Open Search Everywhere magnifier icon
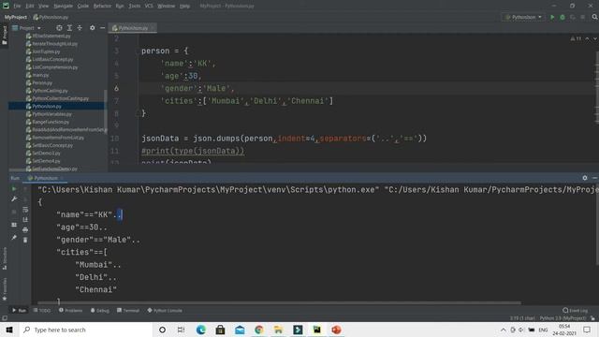Viewport: 599px width, 337px height. point(595,17)
